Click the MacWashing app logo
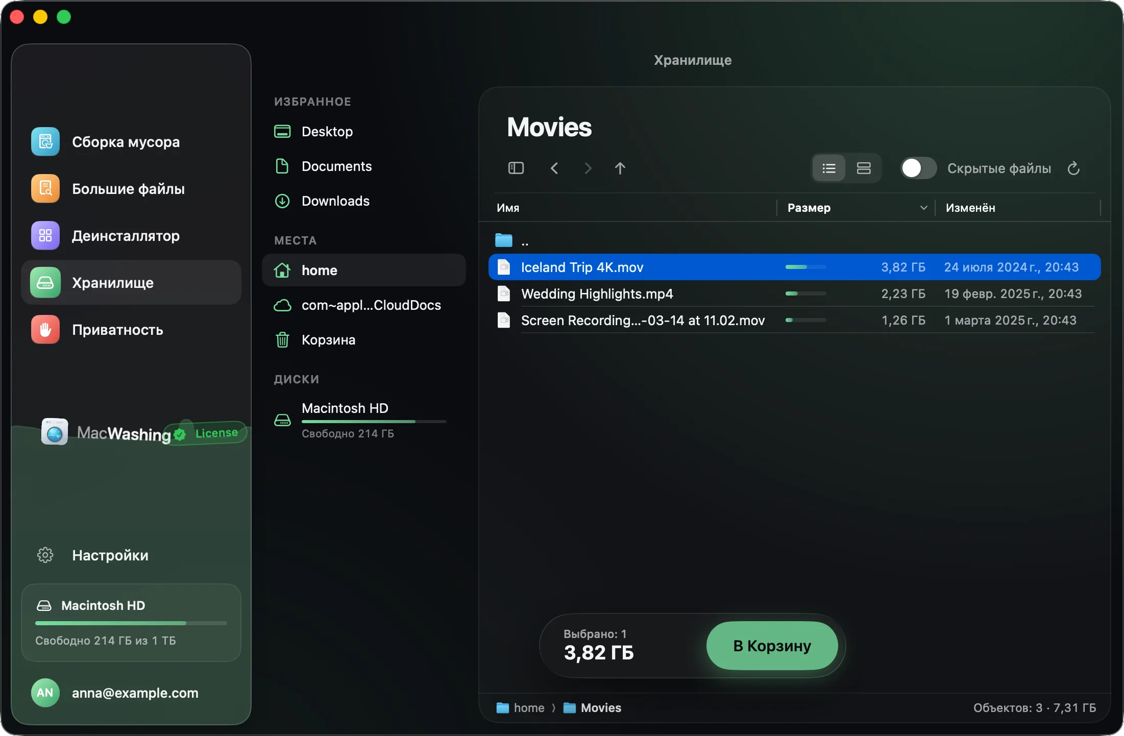The image size is (1124, 736). click(x=55, y=431)
